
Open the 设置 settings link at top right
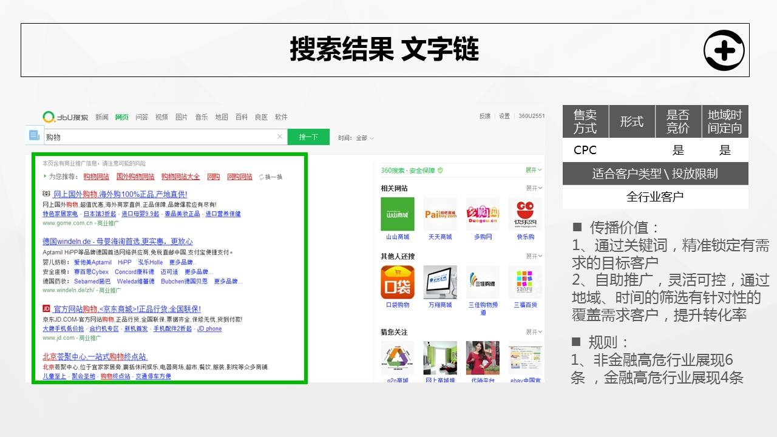tap(504, 117)
